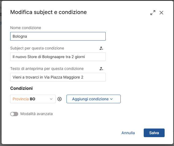Click the 'Testo di anteprima' label

tap(47, 69)
